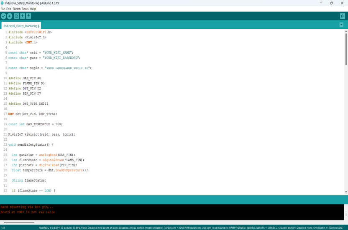This screenshot has width=348, height=230.
Task: Click "KiwisIoT.h" include on line 2
Action: pyautogui.click(x=36, y=37)
